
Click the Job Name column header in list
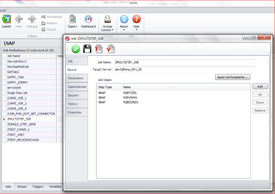coord(31,56)
